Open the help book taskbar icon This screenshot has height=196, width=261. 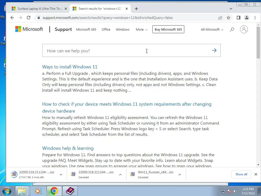[70, 191]
